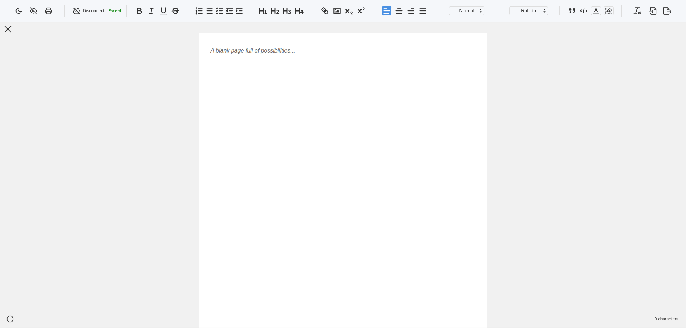Open the print dialog via printer icon
The image size is (686, 328).
click(x=48, y=11)
